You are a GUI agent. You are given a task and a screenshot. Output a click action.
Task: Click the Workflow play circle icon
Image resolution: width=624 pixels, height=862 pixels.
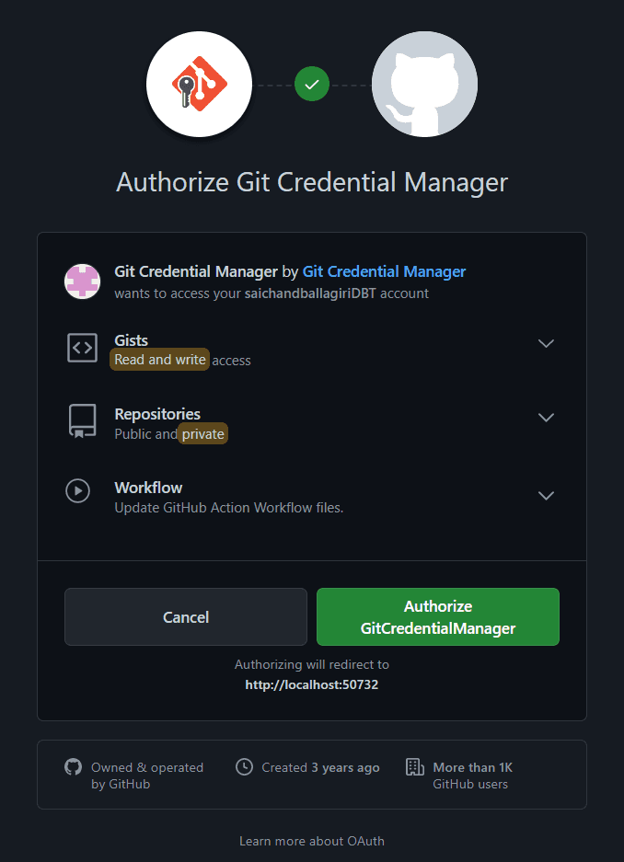[78, 490]
